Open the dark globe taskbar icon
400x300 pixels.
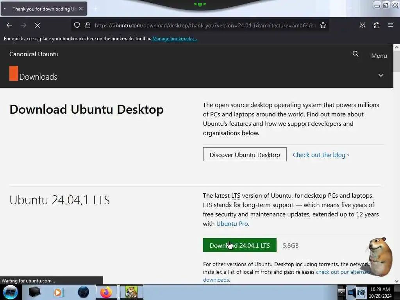[x=84, y=292]
